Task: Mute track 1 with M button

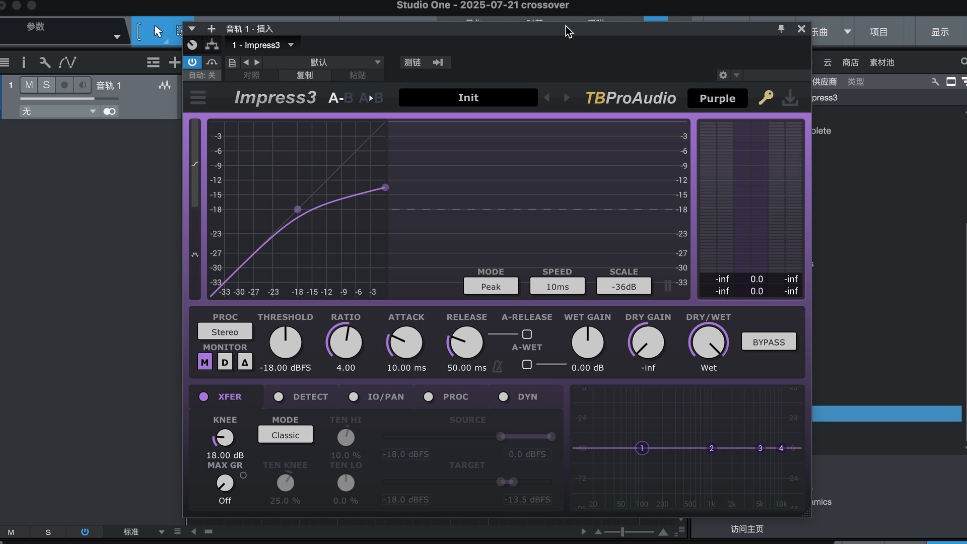Action: [x=29, y=85]
